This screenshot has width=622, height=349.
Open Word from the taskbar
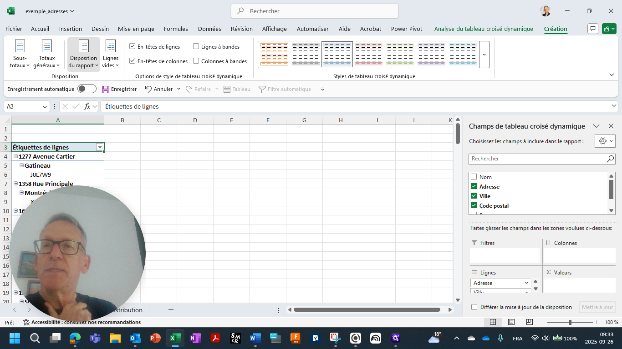tap(255, 338)
